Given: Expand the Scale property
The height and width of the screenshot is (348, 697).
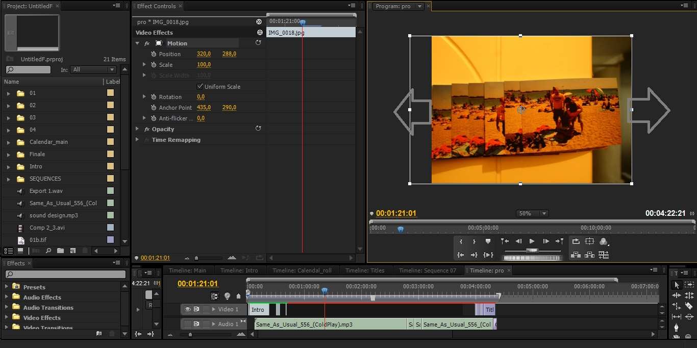Looking at the screenshot, I should 144,65.
